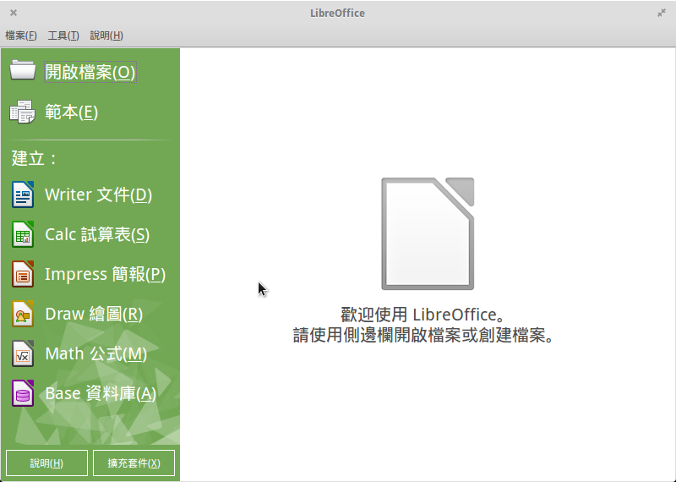The image size is (676, 482).
Task: Click the 說明(H) button at bottom
Action: [x=46, y=463]
